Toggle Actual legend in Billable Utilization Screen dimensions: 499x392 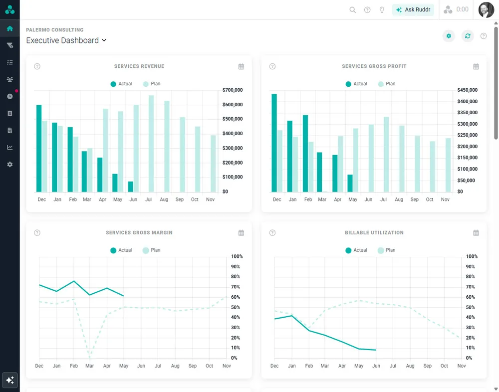(x=356, y=250)
